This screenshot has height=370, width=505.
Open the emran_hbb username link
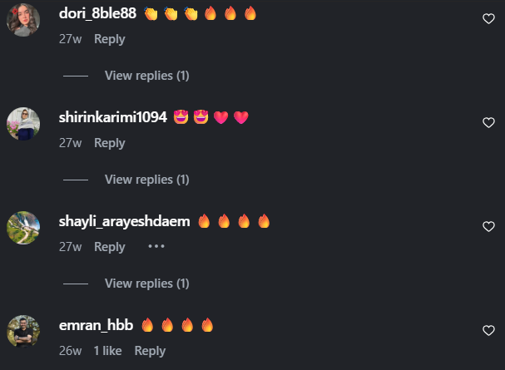tap(96, 325)
